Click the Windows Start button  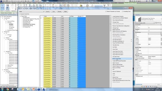coord(2,89)
